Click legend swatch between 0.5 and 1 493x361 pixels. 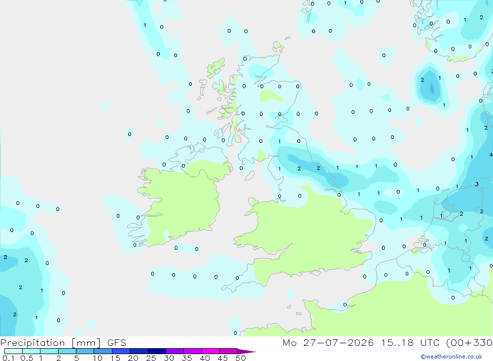tap(31, 351)
